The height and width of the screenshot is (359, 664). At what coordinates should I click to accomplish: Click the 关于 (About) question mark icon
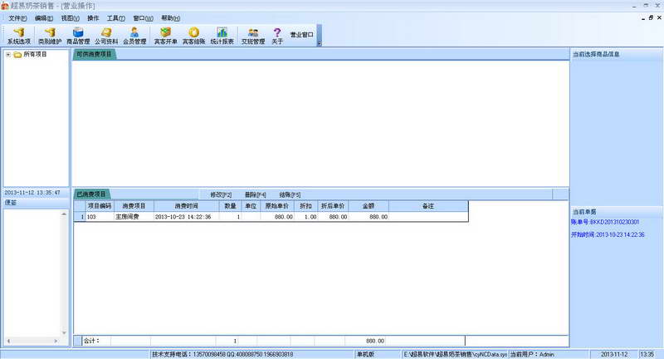click(x=277, y=35)
